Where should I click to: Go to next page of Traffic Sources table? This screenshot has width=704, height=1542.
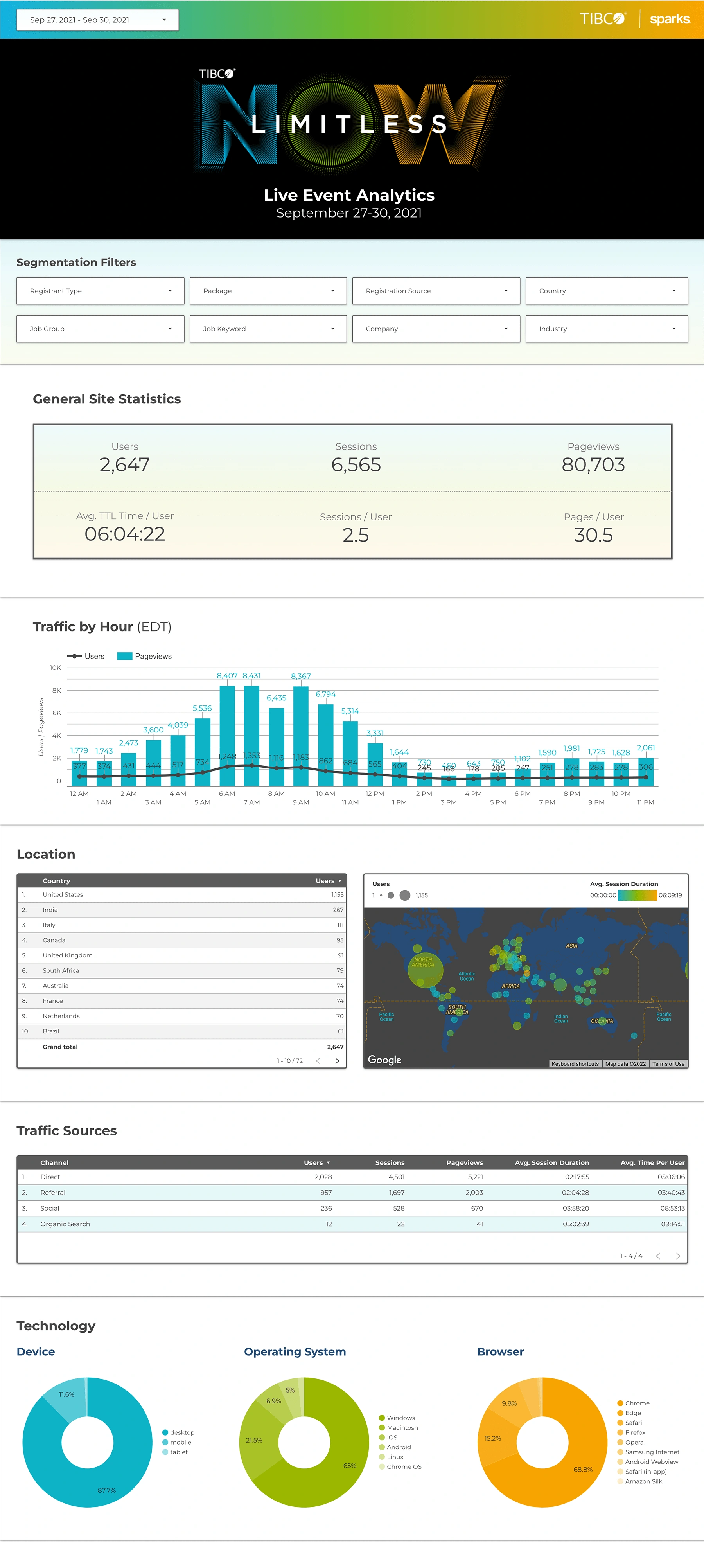pos(678,1256)
